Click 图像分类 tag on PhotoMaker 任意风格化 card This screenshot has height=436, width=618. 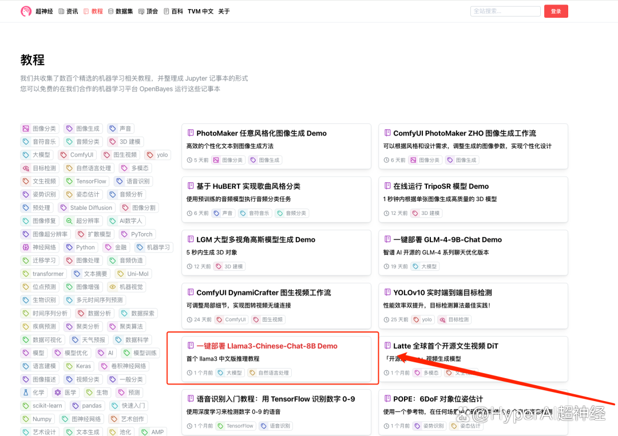pos(228,160)
